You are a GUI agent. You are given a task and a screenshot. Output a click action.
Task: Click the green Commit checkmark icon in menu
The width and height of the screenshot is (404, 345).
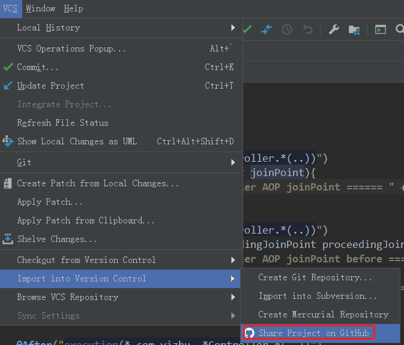click(8, 67)
